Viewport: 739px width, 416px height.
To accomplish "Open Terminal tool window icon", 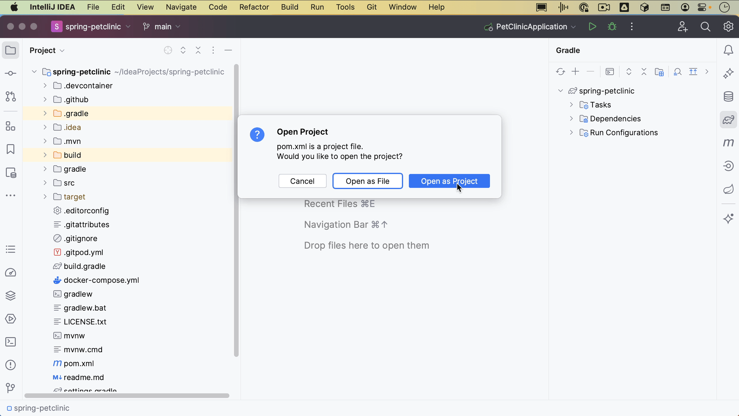I will pyautogui.click(x=11, y=342).
